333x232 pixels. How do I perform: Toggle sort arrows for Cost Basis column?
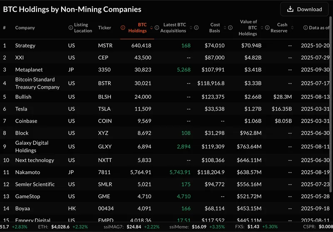point(225,28)
